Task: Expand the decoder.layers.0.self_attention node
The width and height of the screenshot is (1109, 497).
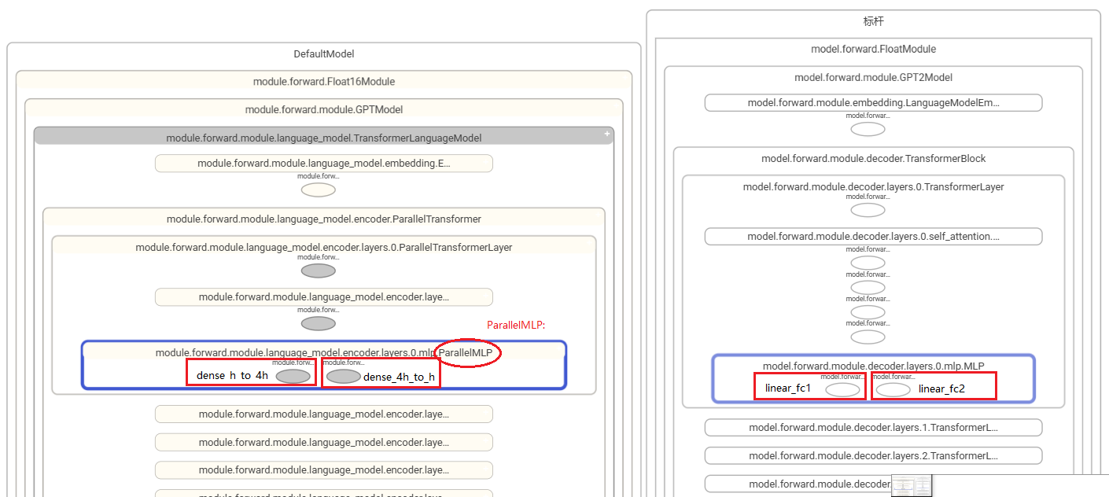Action: [873, 236]
